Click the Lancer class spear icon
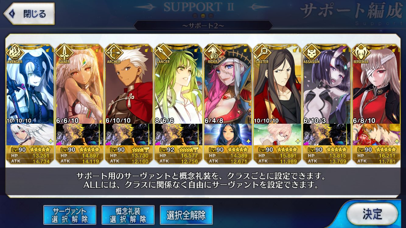The width and height of the screenshot is (406, 228). tap(163, 52)
